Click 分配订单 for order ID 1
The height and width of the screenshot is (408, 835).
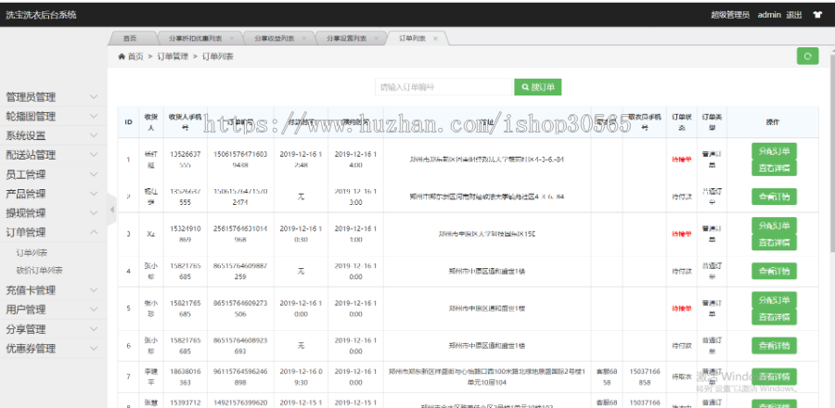click(x=775, y=151)
